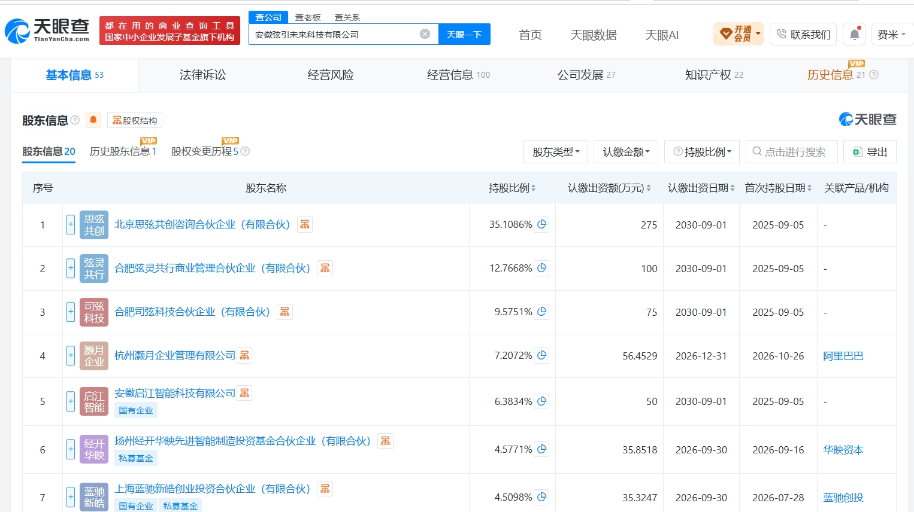Open the 开通会员 VIP membership button
Image resolution: width=914 pixels, height=512 pixels.
739,34
